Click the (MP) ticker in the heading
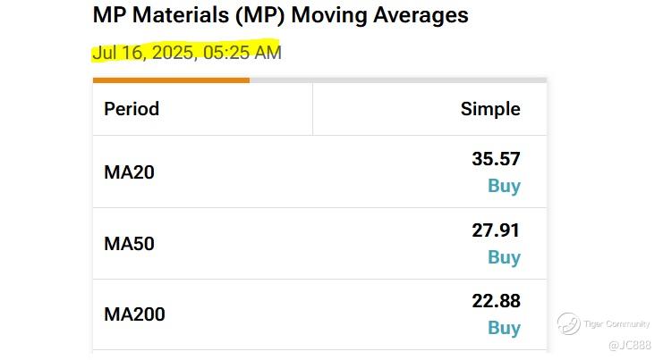The width and height of the screenshot is (663, 360). [261, 15]
